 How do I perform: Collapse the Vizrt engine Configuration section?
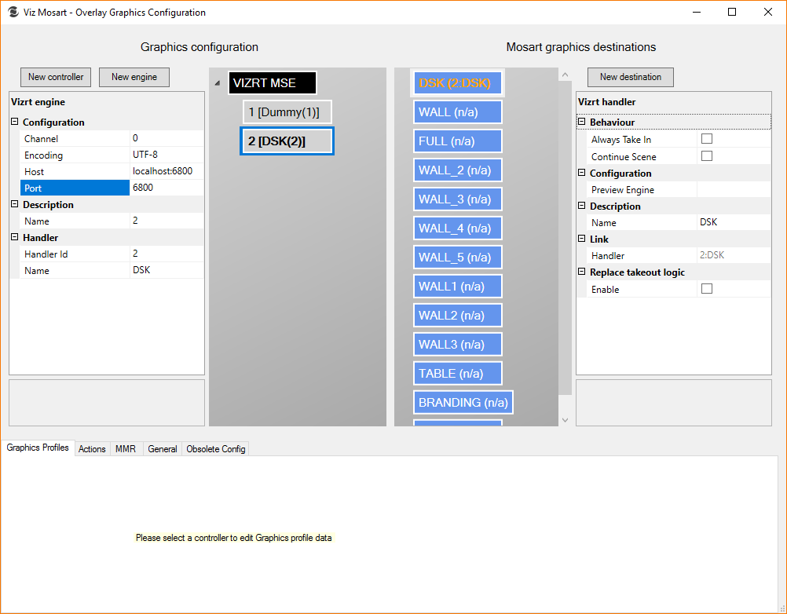tap(15, 122)
